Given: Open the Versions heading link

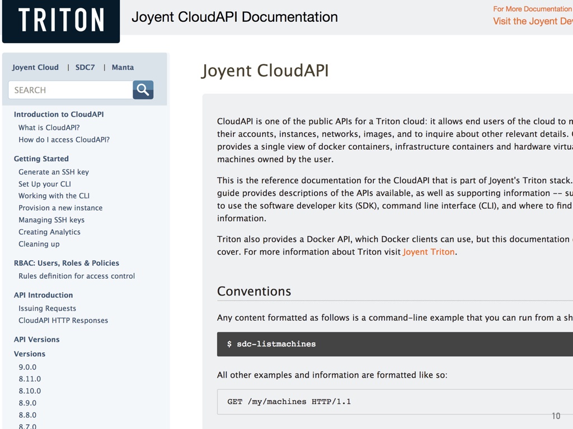Looking at the screenshot, I should coord(30,354).
